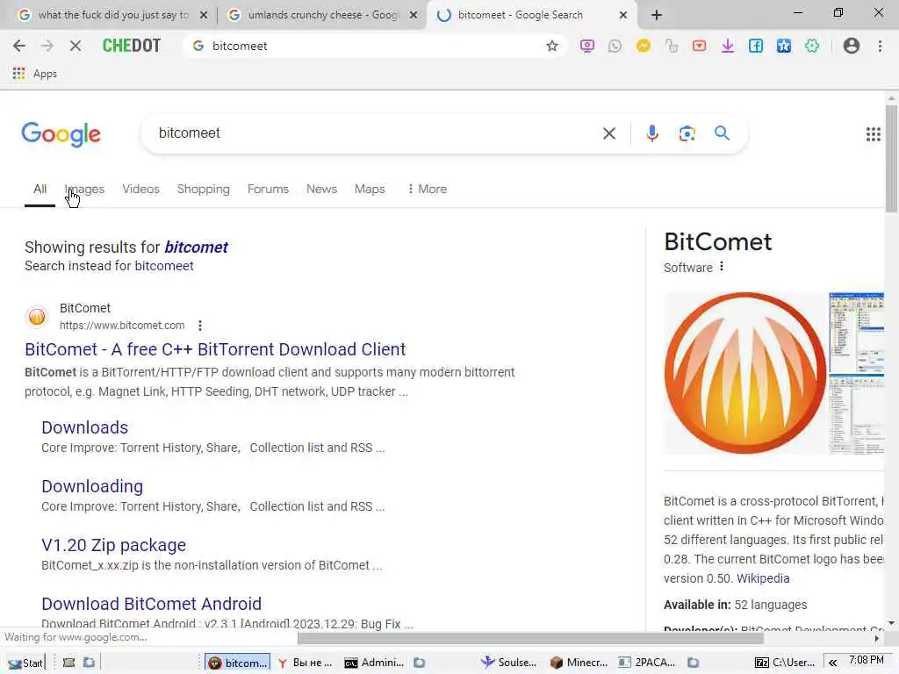Expand the More search filters dropdown
Image resolution: width=899 pixels, height=674 pixels.
[428, 189]
